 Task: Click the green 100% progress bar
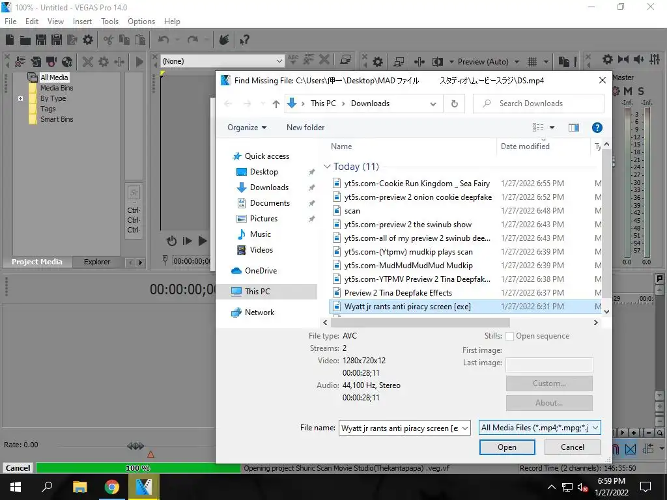(138, 468)
